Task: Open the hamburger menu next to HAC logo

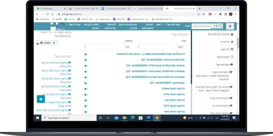Action: coord(230,26)
